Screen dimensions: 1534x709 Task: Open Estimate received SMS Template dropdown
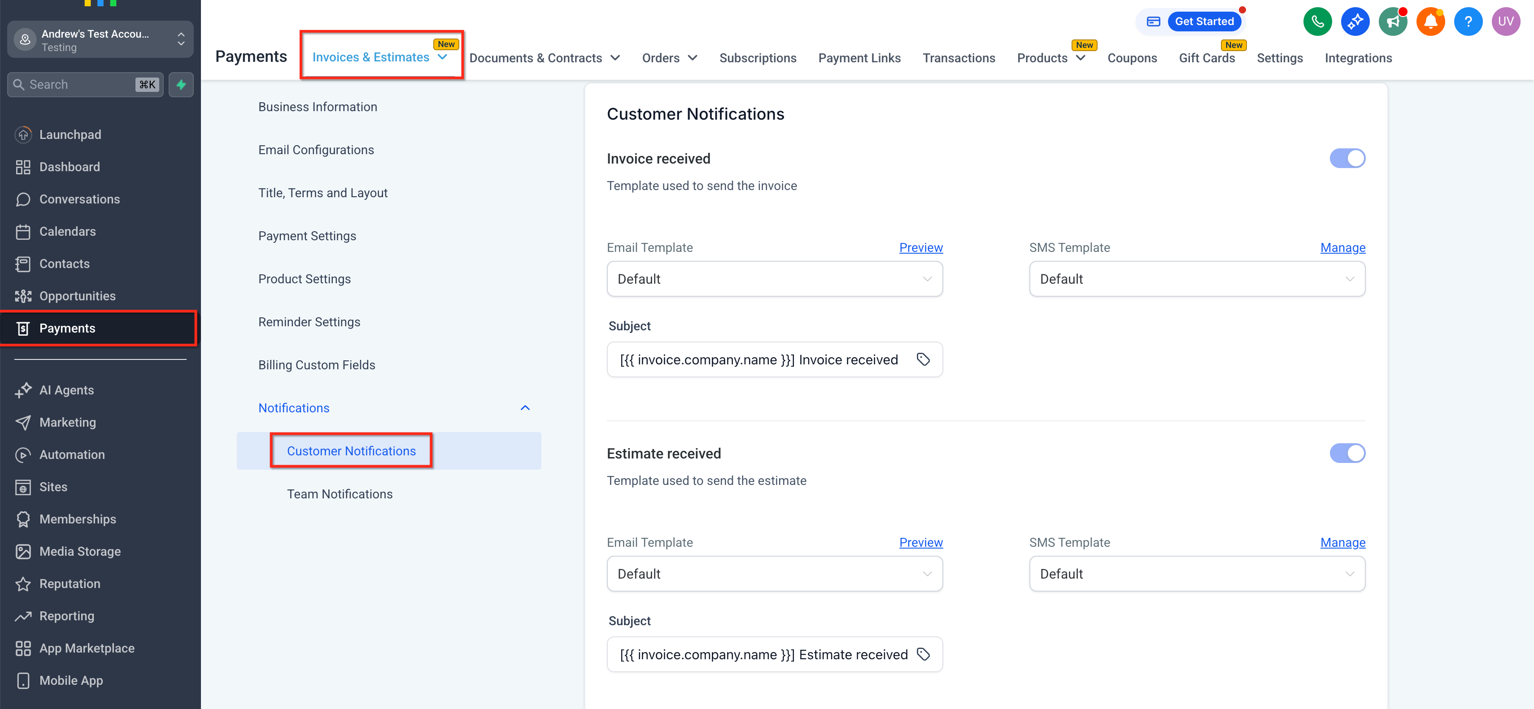(1196, 574)
